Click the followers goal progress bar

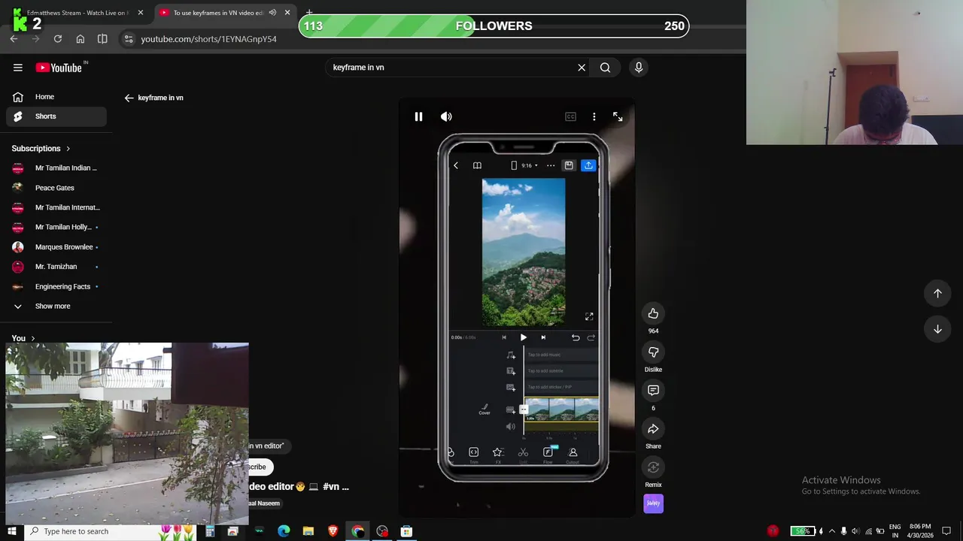click(x=494, y=26)
